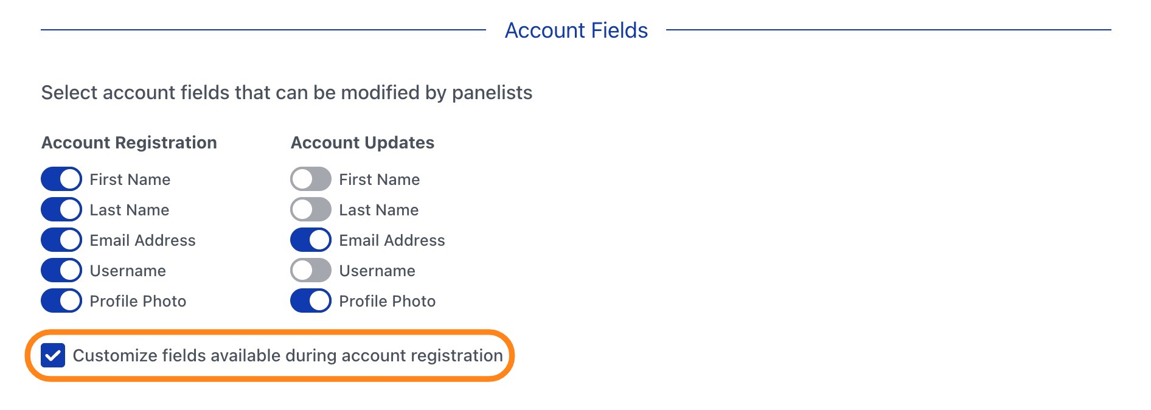Click the Account Registration column heading

coord(129,142)
